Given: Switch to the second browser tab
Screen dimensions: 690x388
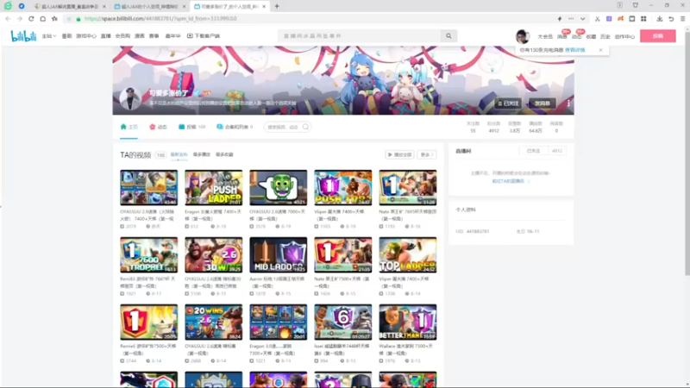Looking at the screenshot, I should click(149, 7).
